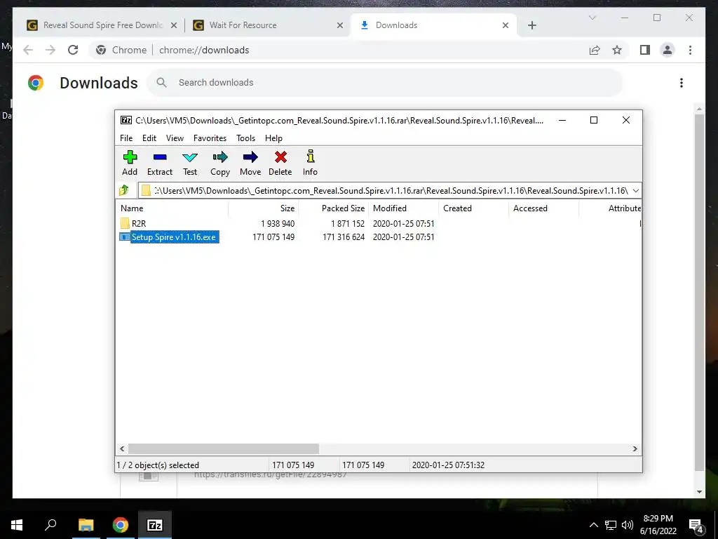Image resolution: width=718 pixels, height=539 pixels.
Task: Open the View menu in 7-Zip
Action: [x=175, y=138]
